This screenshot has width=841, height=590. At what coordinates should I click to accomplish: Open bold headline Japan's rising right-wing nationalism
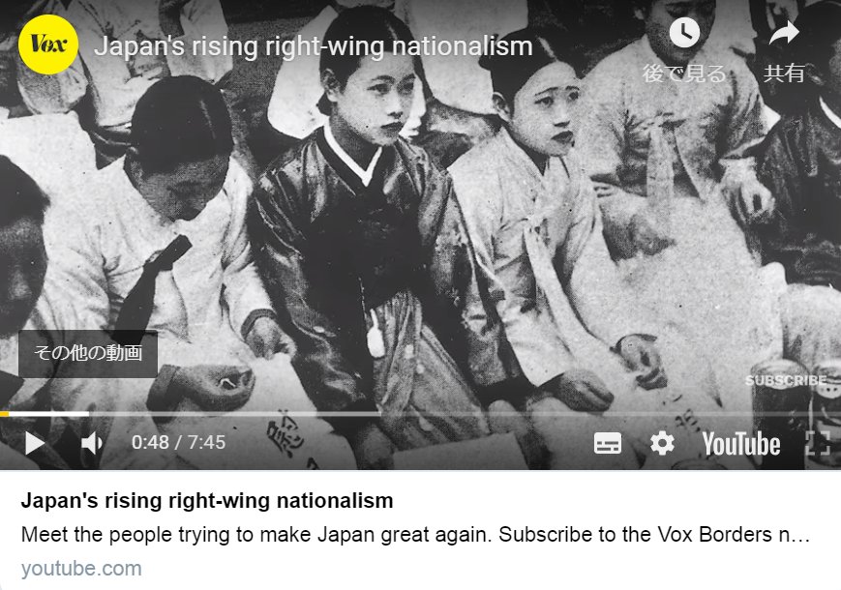tap(207, 500)
